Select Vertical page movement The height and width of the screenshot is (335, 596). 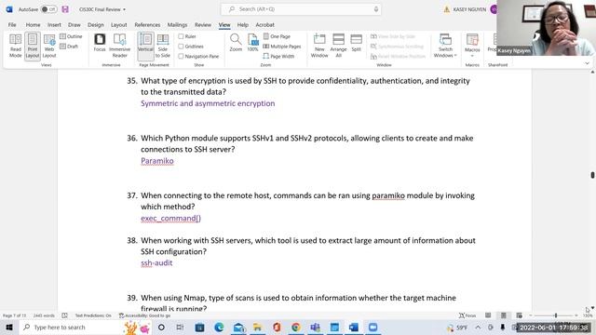coord(145,46)
